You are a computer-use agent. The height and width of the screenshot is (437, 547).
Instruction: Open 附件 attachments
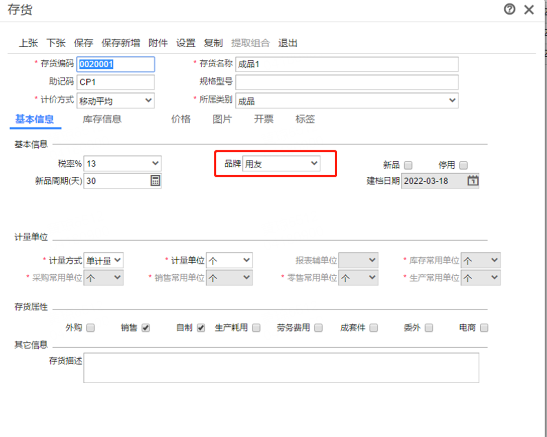click(158, 43)
